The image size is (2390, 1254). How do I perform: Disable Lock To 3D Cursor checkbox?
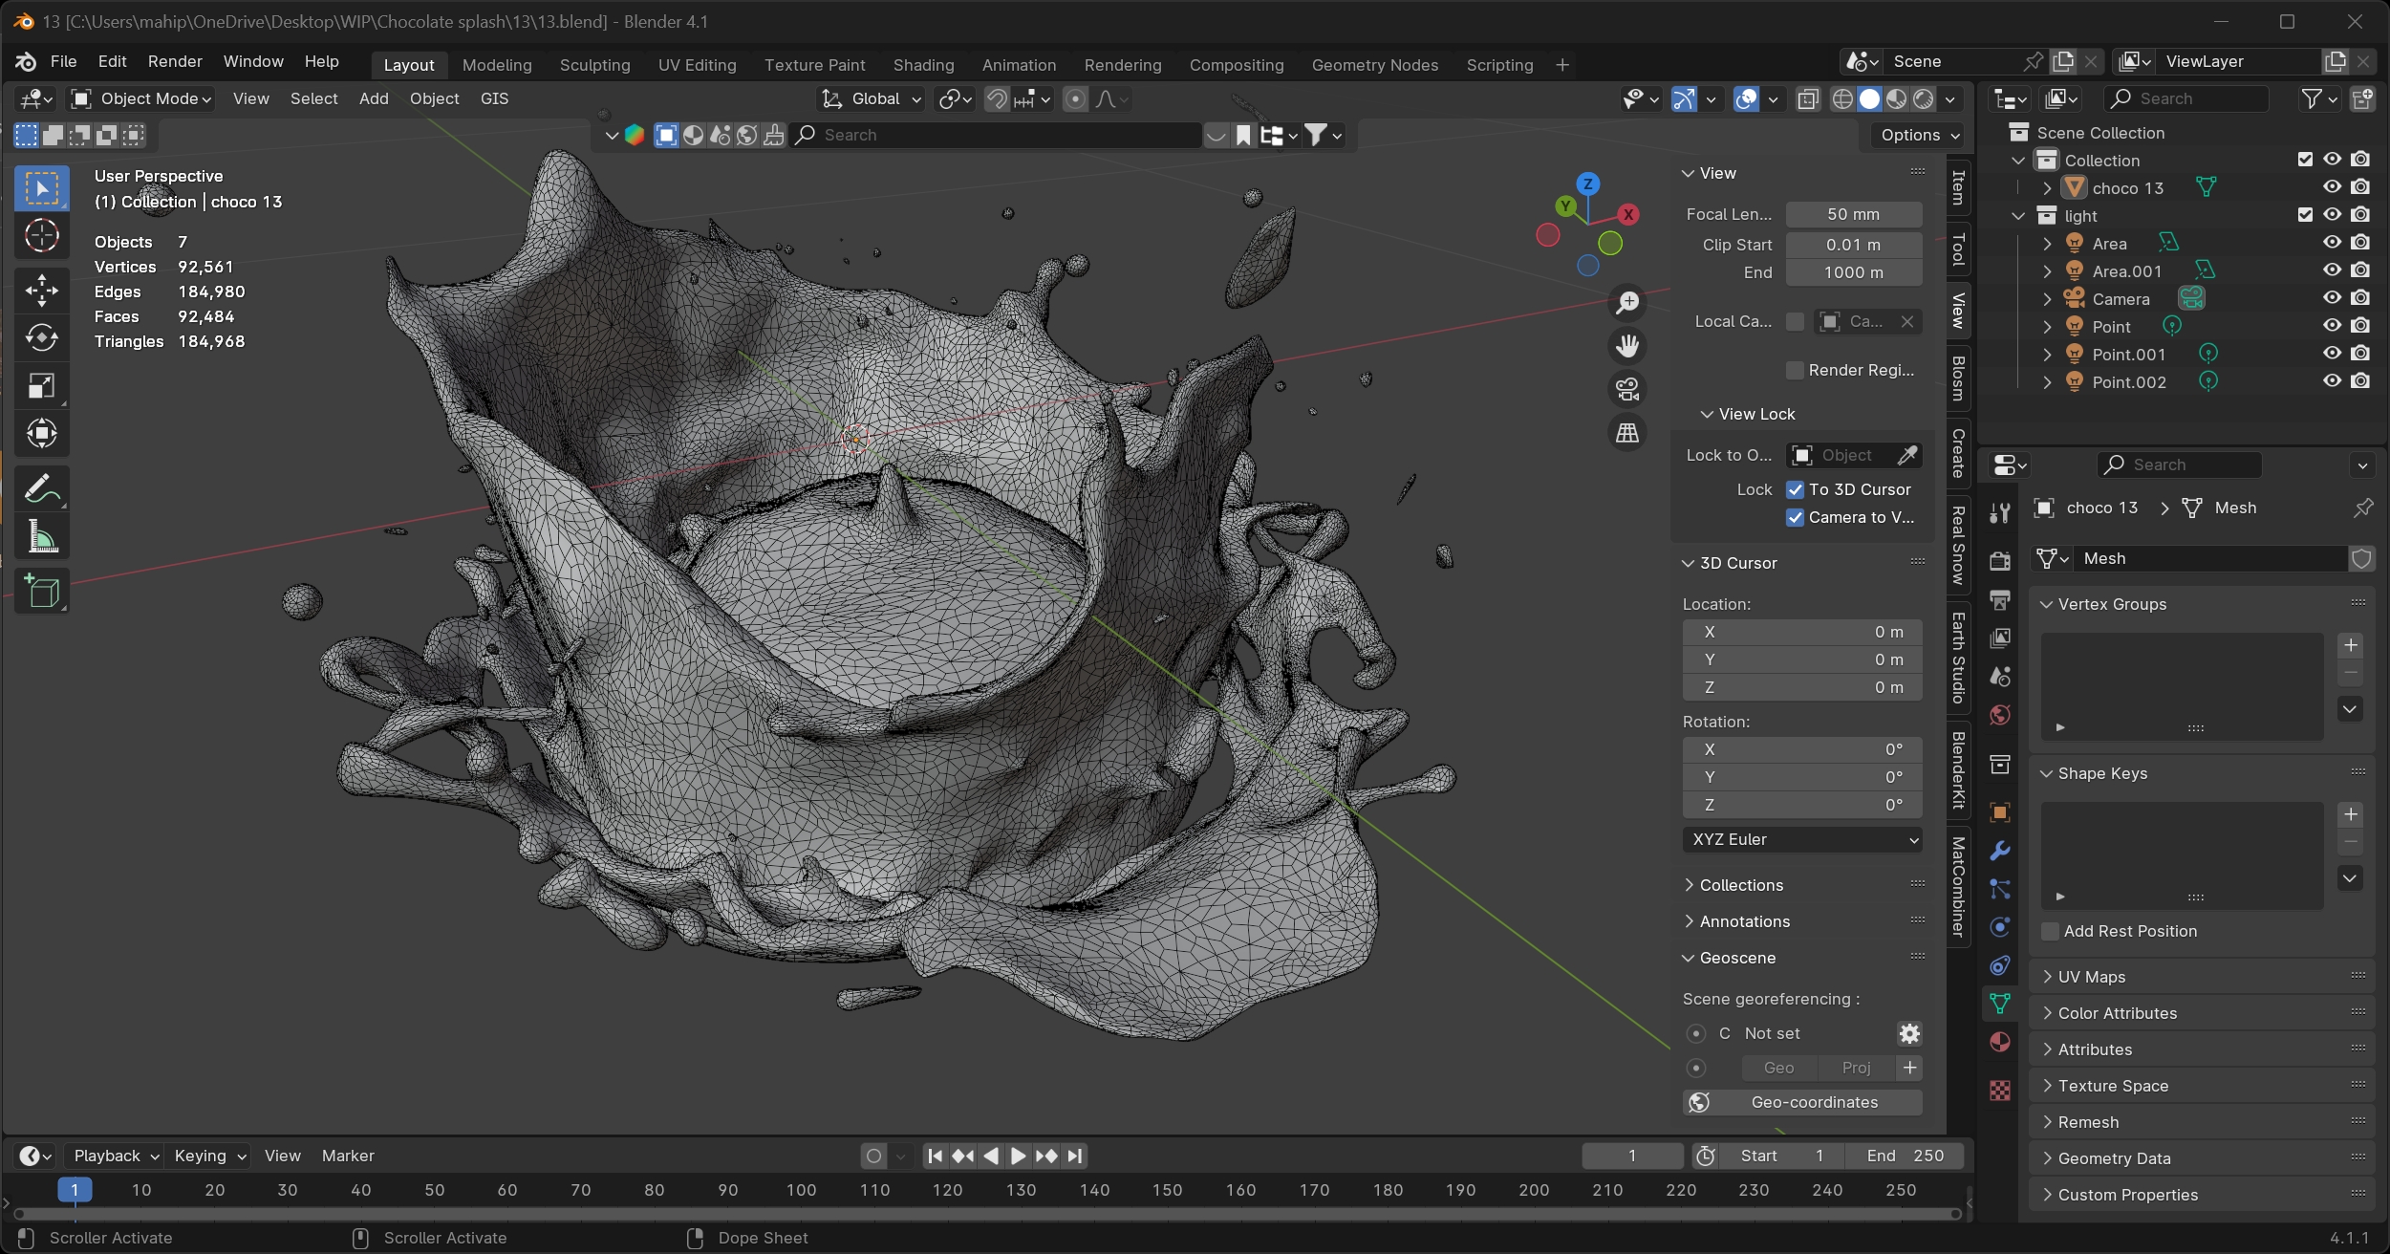click(x=1796, y=489)
